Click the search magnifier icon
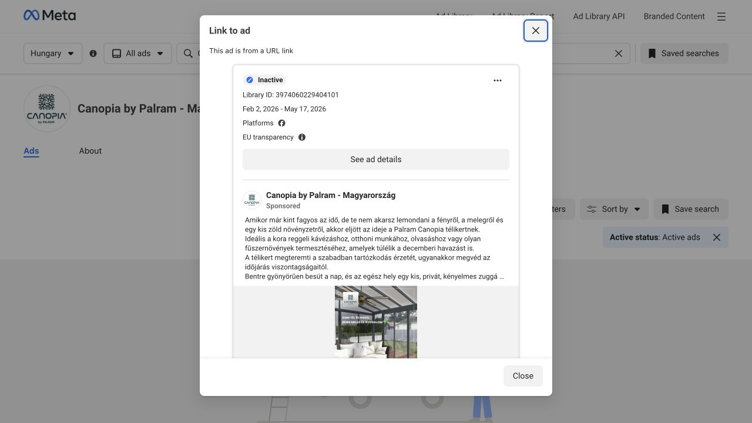 point(189,53)
